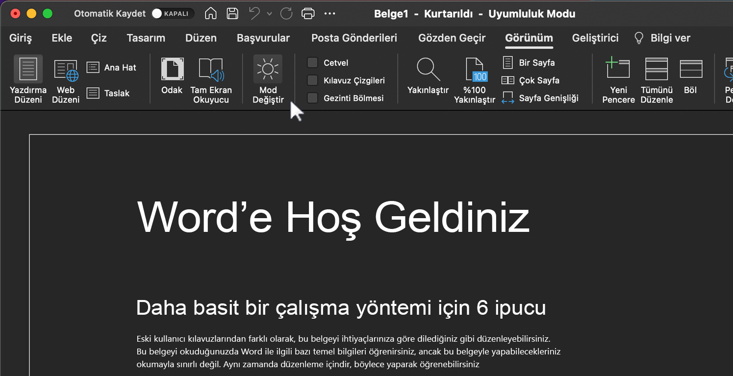The height and width of the screenshot is (376, 733).
Task: Enable the Cetvel ruler checkbox
Action: (312, 63)
